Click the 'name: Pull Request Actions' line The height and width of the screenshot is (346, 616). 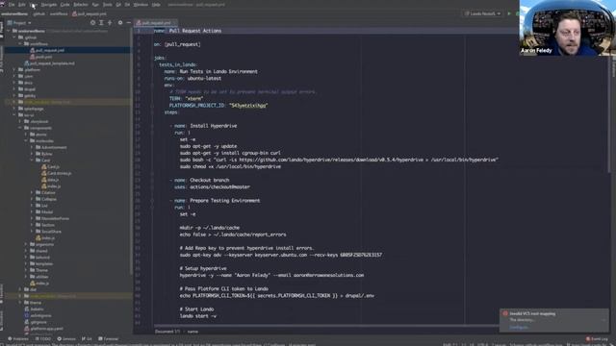[x=188, y=31]
